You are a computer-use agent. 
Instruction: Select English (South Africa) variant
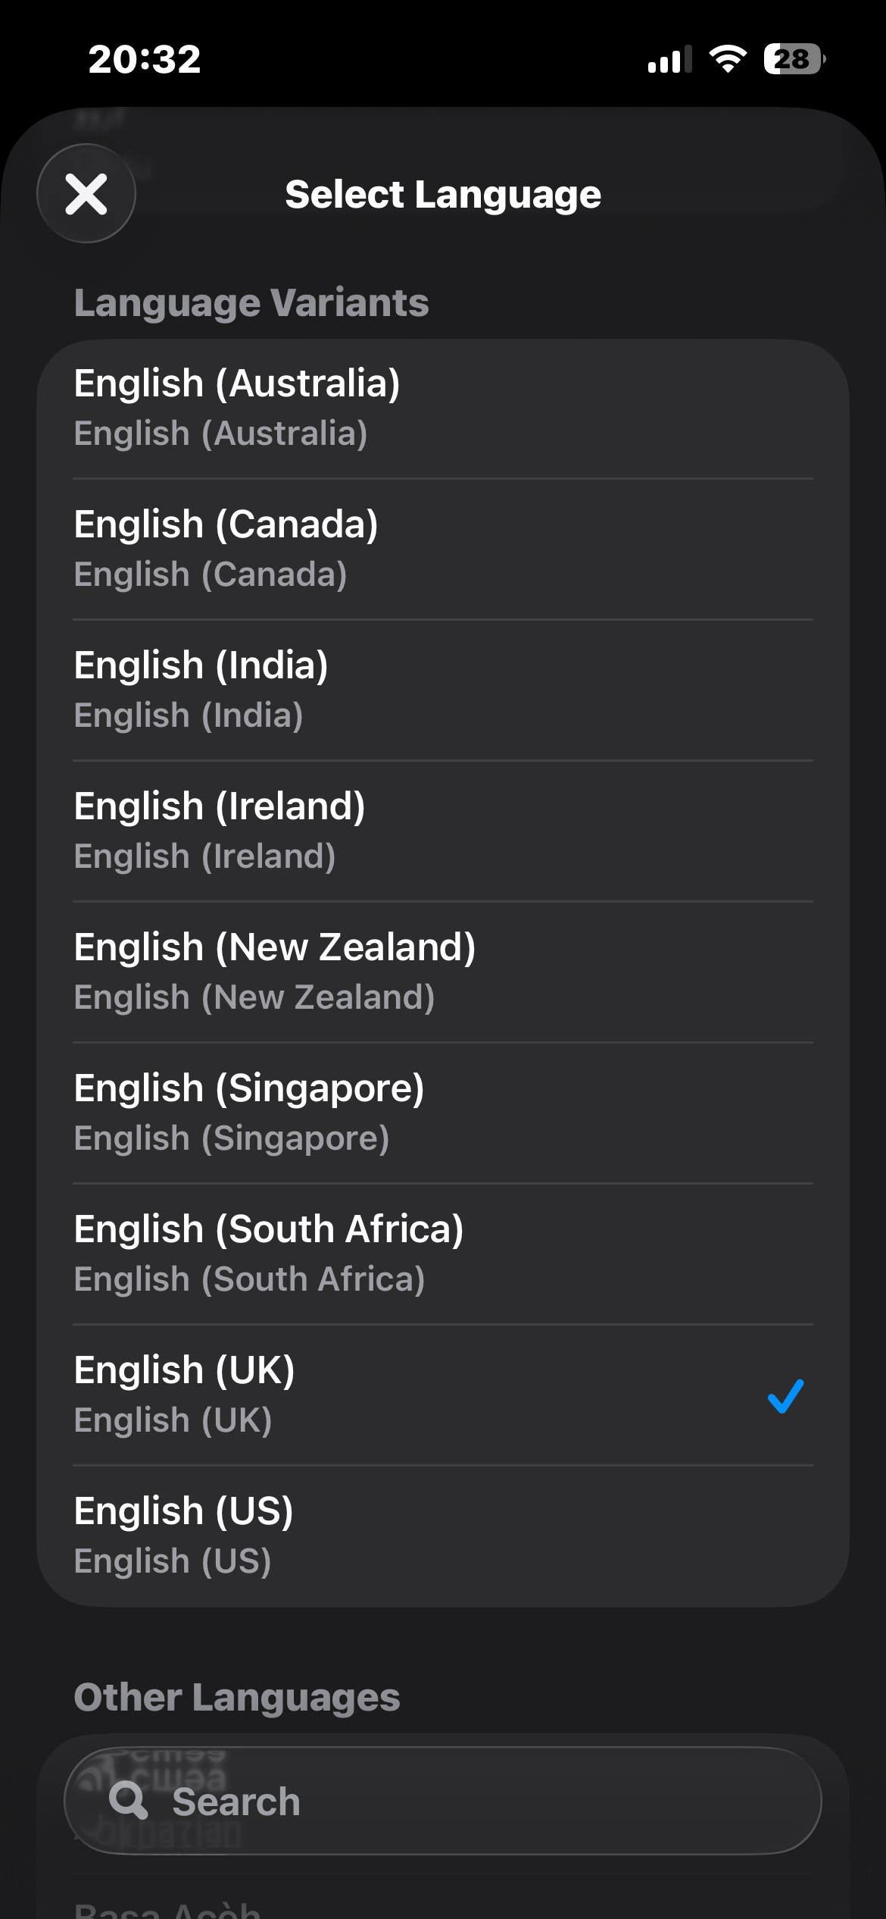[442, 1254]
